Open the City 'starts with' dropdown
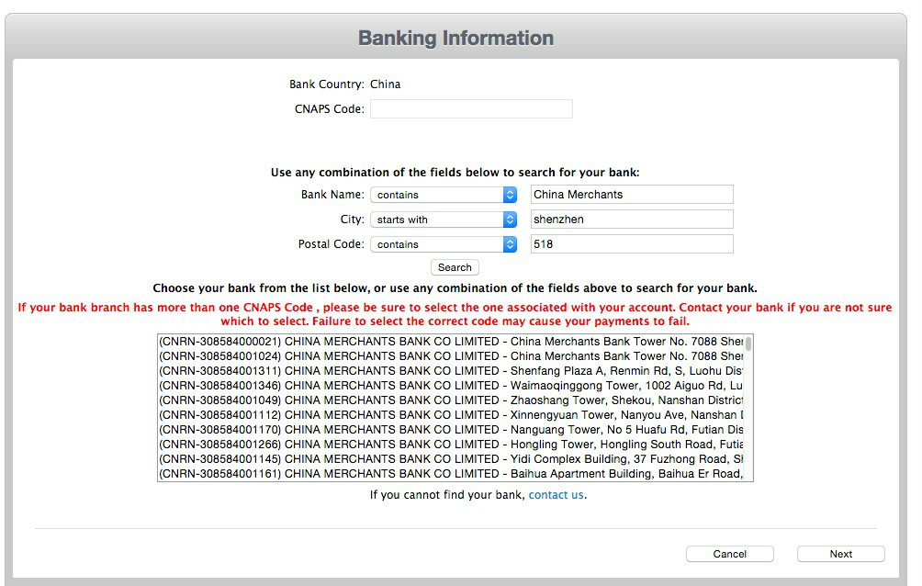922x586 pixels. [x=444, y=220]
